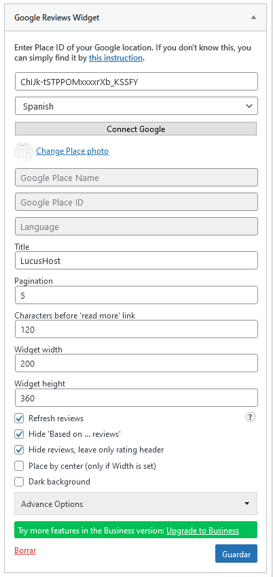273x577 pixels.
Task: Open the Spanish language dropdown
Action: 136,106
